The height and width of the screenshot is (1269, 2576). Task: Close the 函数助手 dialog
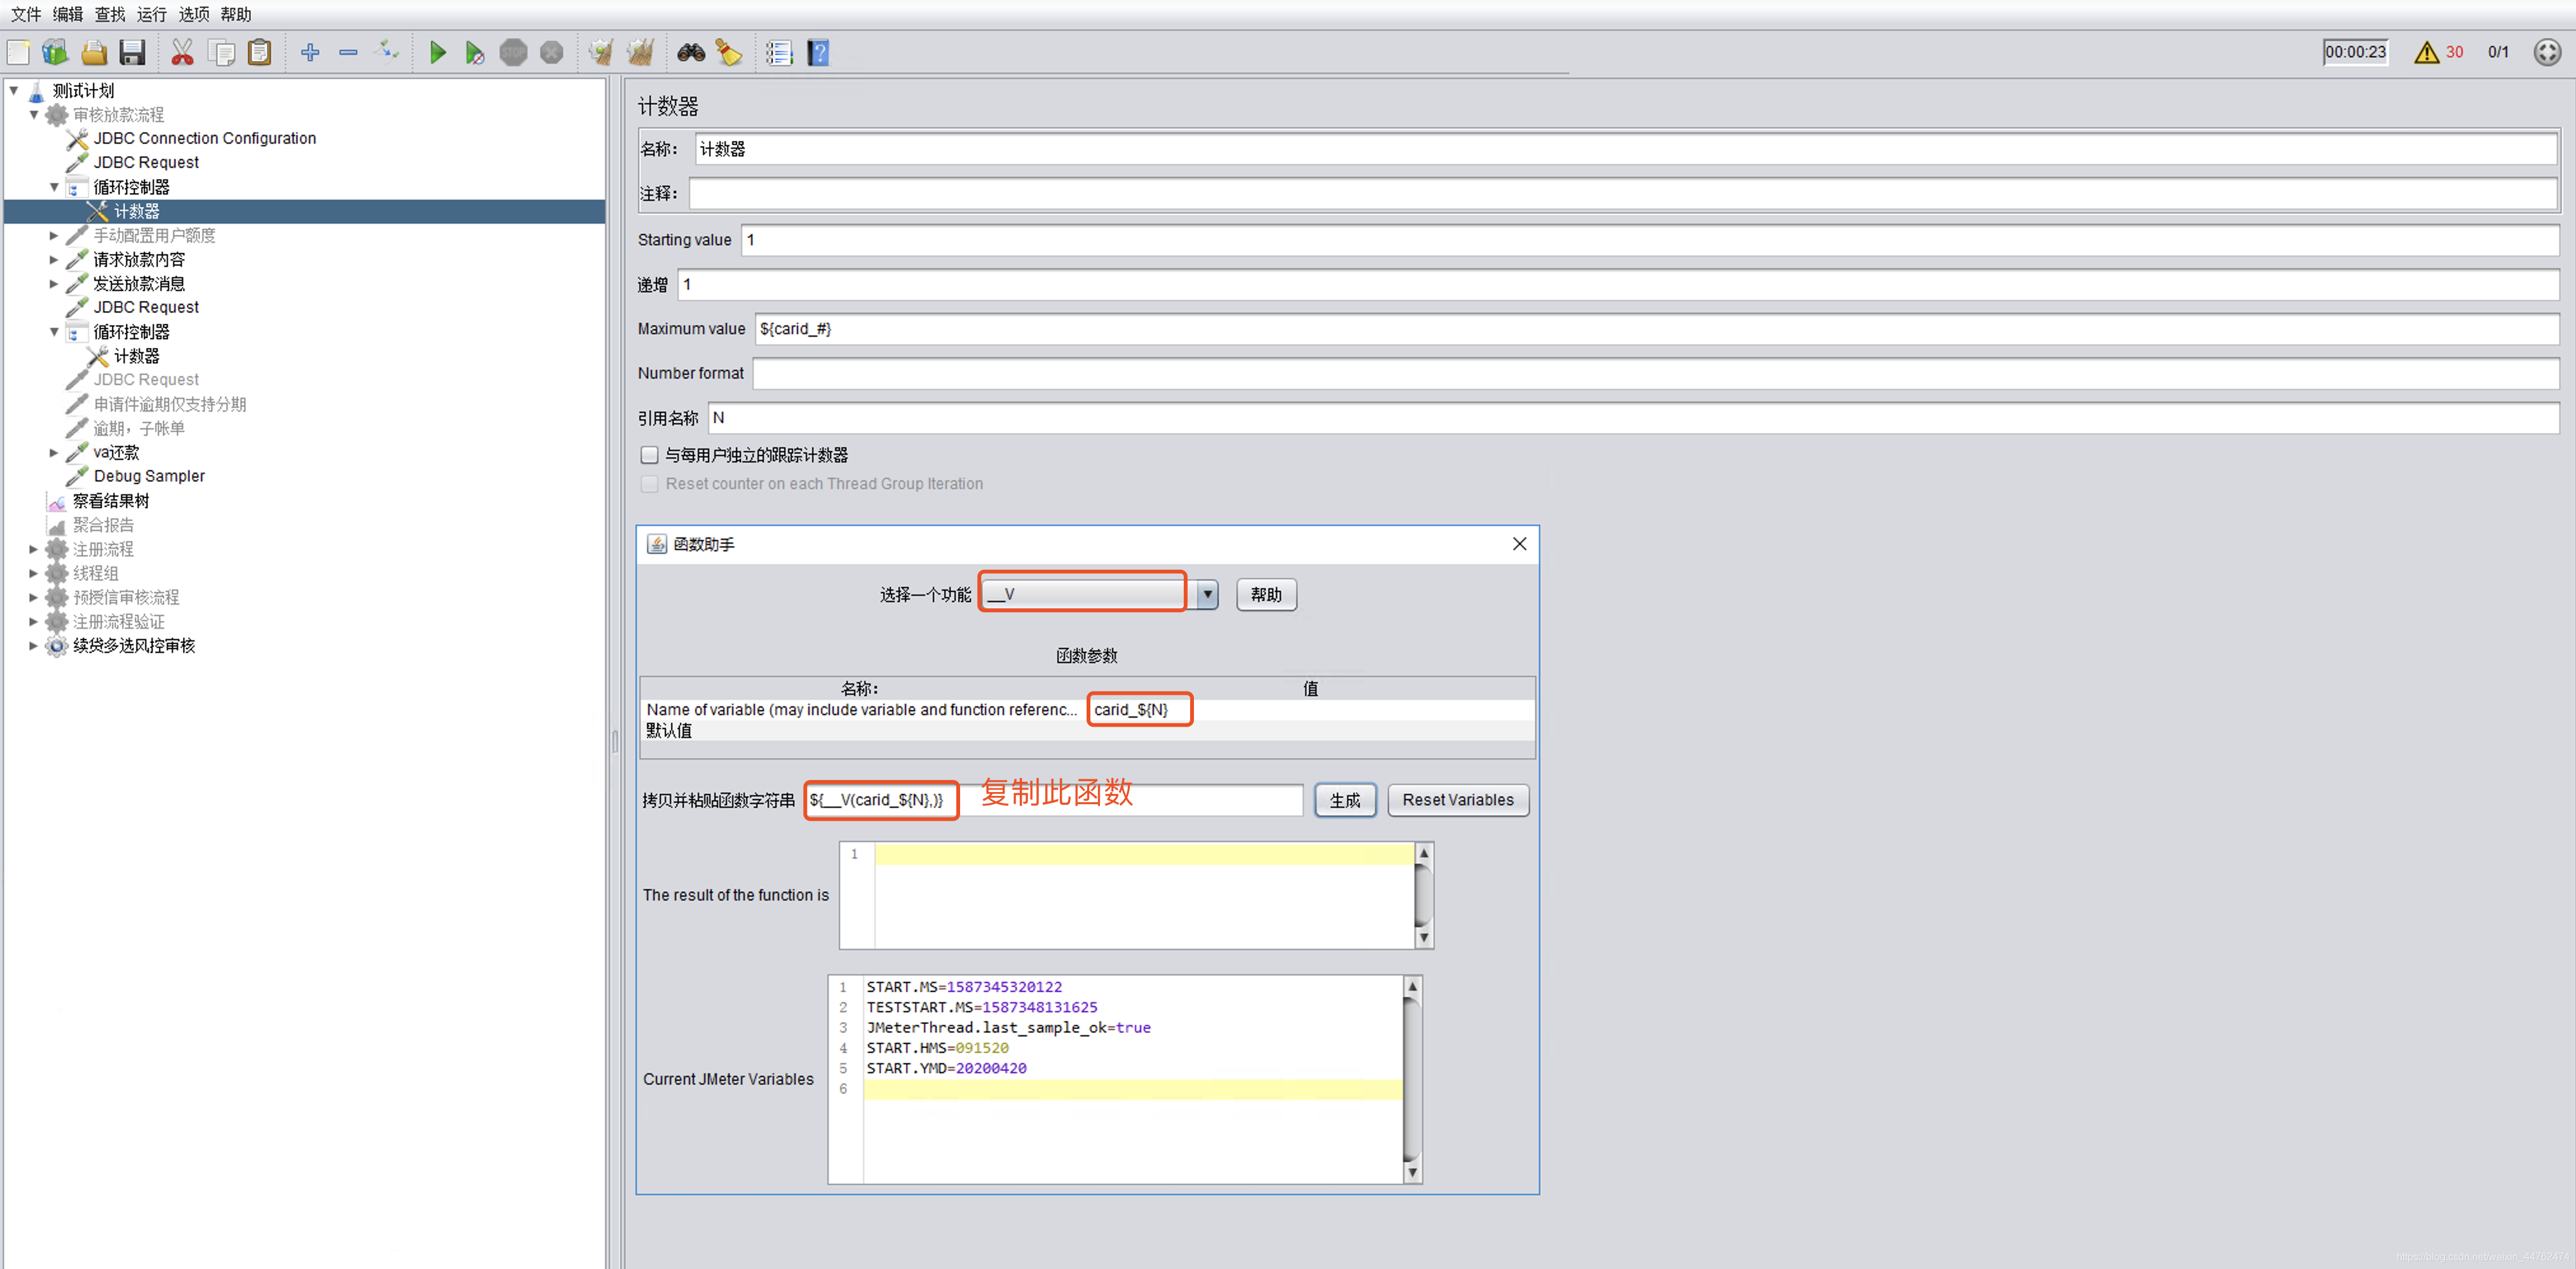tap(1519, 544)
